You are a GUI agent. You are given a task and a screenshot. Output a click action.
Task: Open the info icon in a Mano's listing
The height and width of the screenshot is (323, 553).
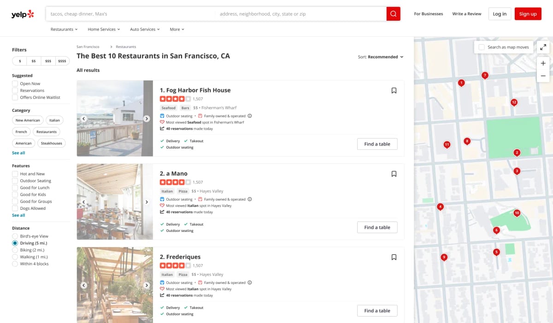(x=250, y=199)
